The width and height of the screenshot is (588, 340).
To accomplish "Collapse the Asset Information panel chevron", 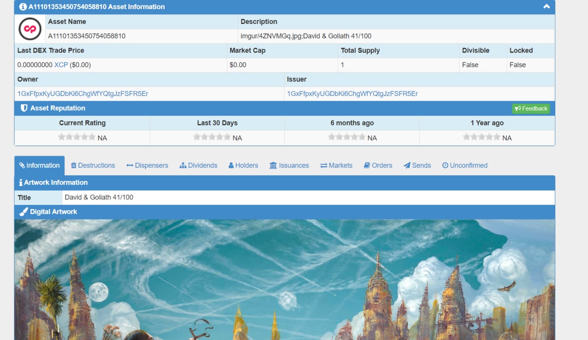I will click(546, 6).
